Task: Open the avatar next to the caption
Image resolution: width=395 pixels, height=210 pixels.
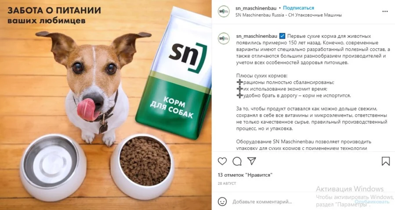Action: tap(224, 39)
